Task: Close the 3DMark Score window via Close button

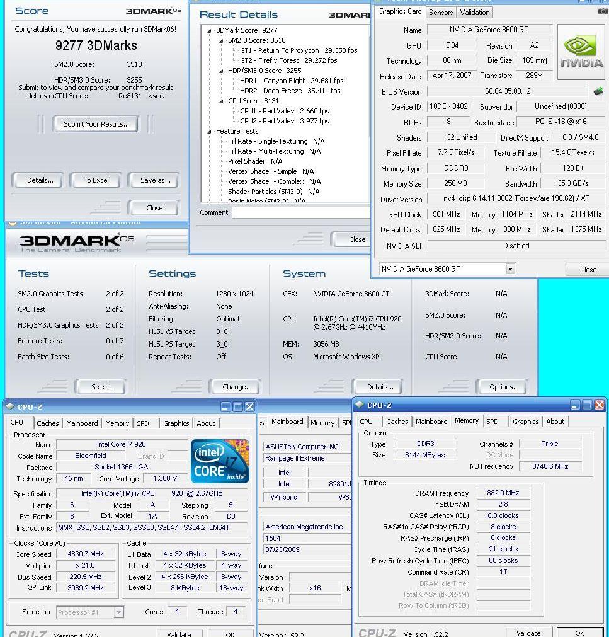Action: [x=154, y=208]
